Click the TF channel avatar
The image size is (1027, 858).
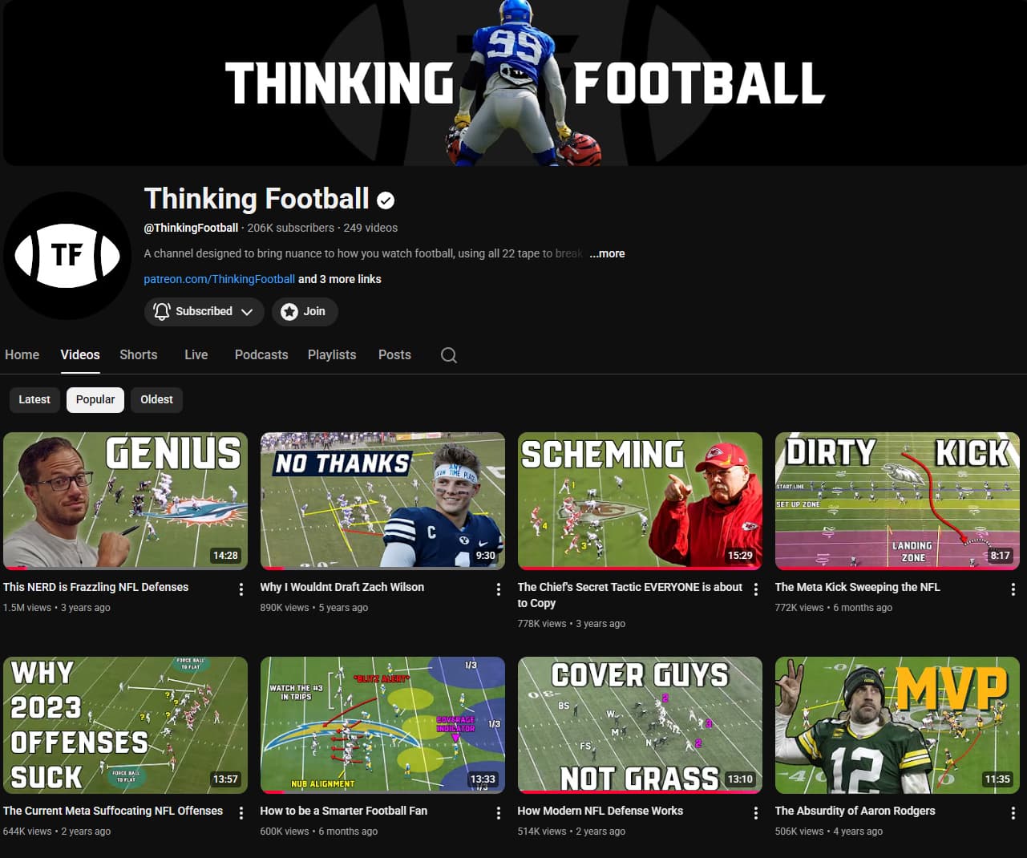(67, 257)
